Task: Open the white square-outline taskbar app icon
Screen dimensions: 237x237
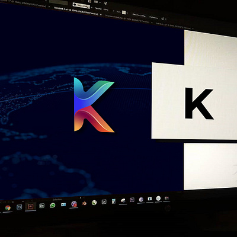Action: pyautogui.click(x=104, y=201)
